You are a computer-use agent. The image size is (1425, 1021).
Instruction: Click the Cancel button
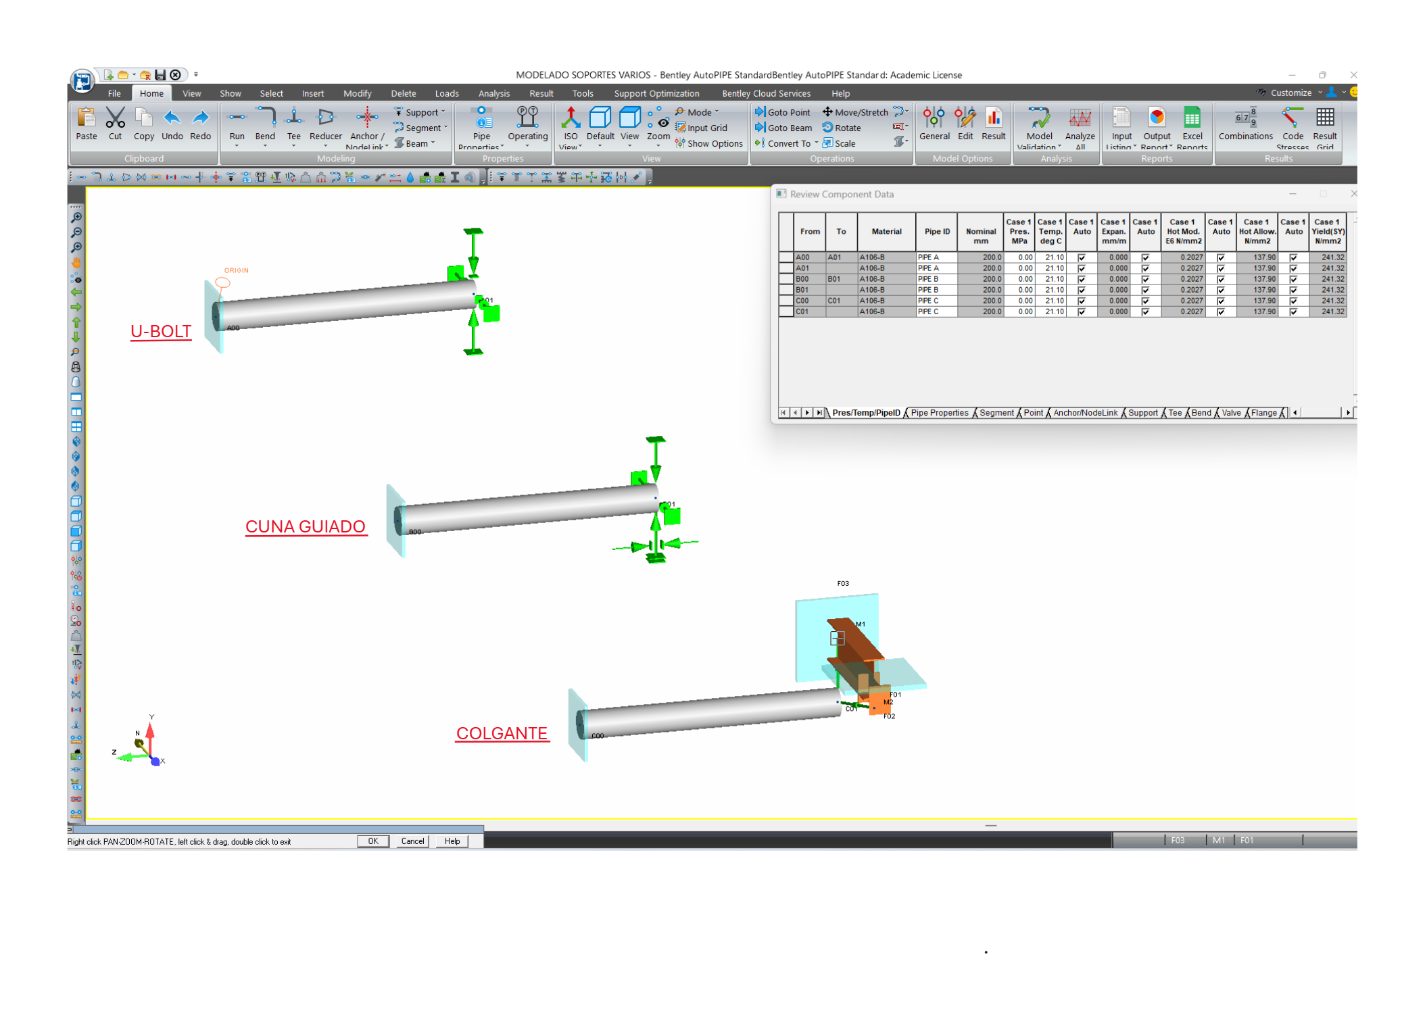(x=412, y=841)
